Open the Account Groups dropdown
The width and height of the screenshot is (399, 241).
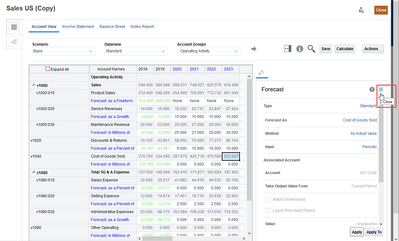209,51
